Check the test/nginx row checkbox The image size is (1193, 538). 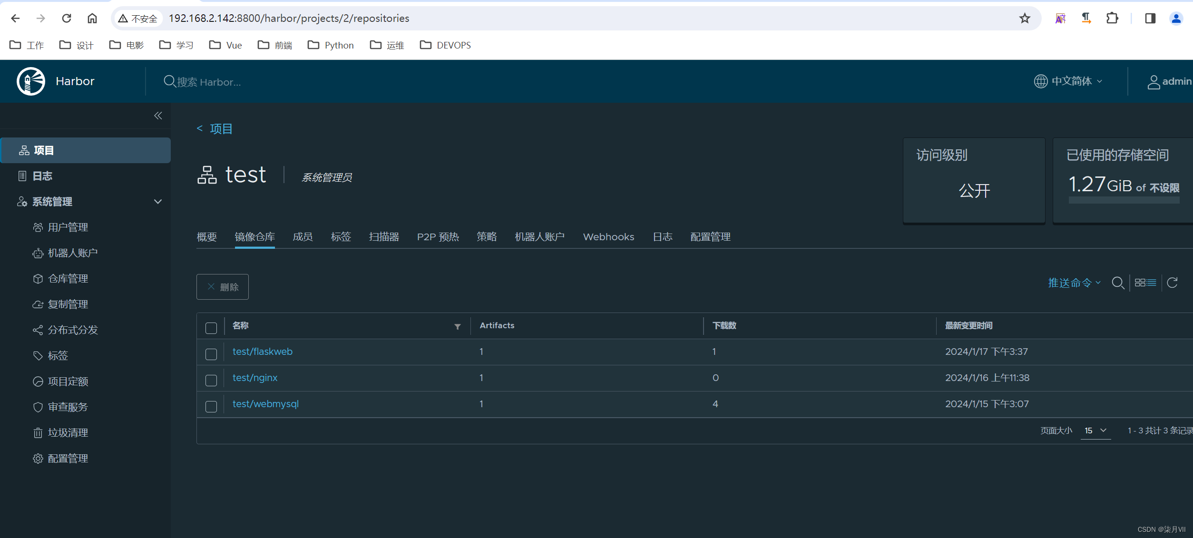tap(211, 380)
